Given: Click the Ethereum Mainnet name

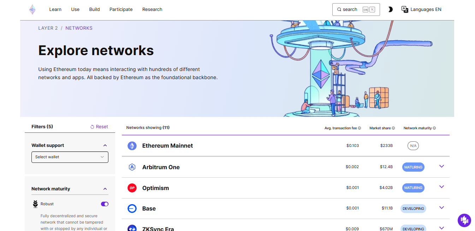Looking at the screenshot, I should tap(167, 146).
